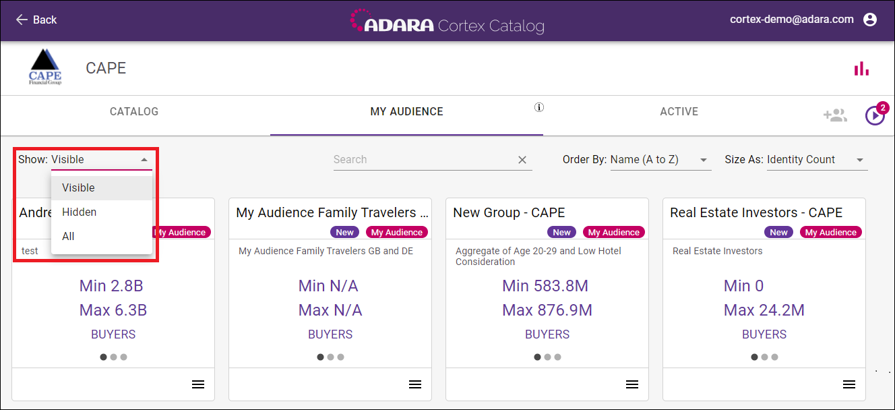Select the Hidden option in dropdown
Viewport: 895px width, 410px height.
coord(102,212)
